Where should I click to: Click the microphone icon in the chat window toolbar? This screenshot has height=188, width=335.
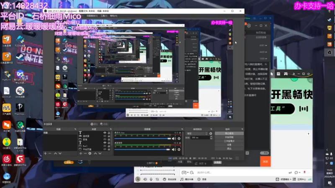coord(151,179)
